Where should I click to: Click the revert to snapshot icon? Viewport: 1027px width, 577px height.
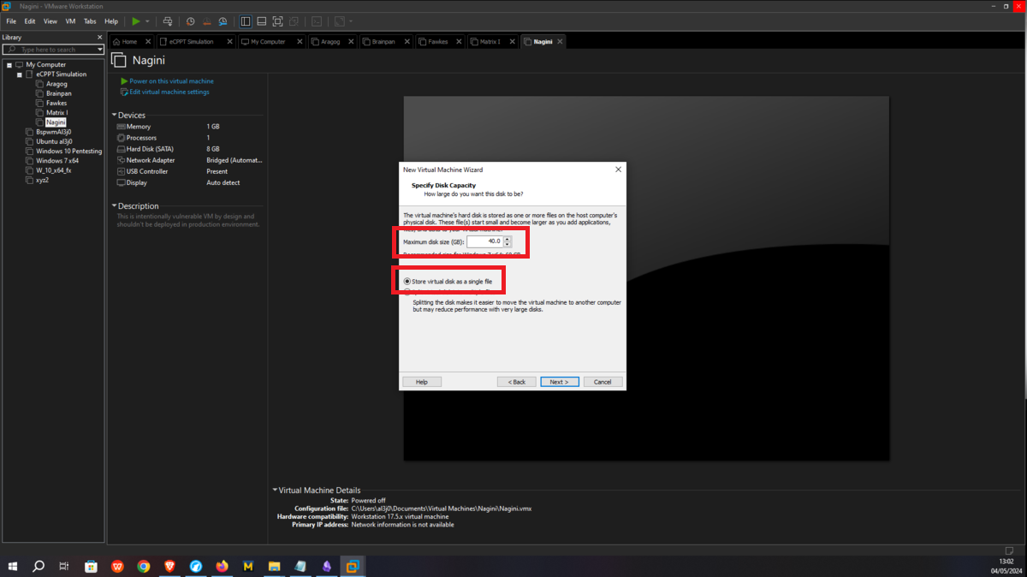point(206,21)
